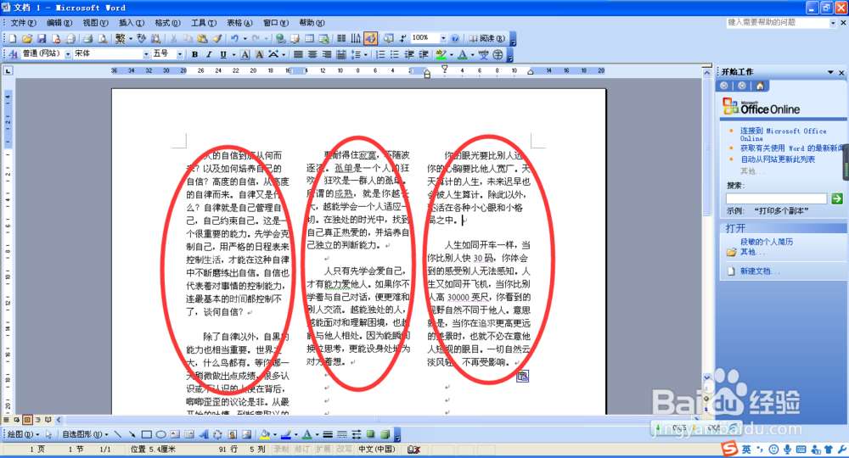
Task: Select the arrow drawing tool
Action: tap(132, 434)
